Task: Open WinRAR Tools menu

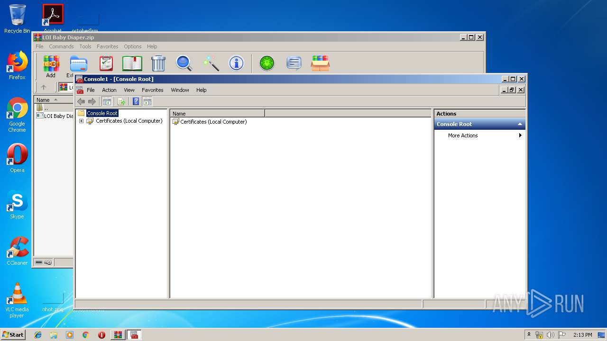Action: point(85,46)
